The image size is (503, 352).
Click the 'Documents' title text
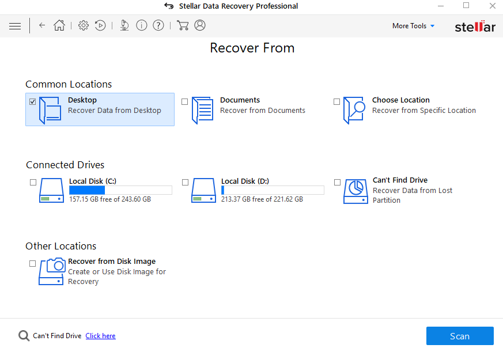click(240, 100)
